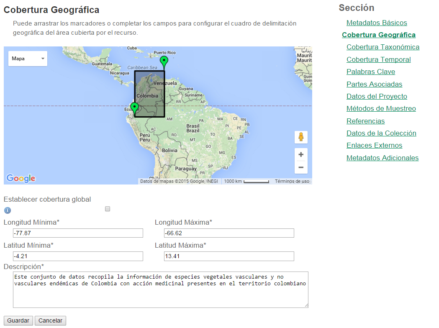The width and height of the screenshot is (439, 328).
Task: Open the Mapa map type dropdown
Action: tap(27, 59)
